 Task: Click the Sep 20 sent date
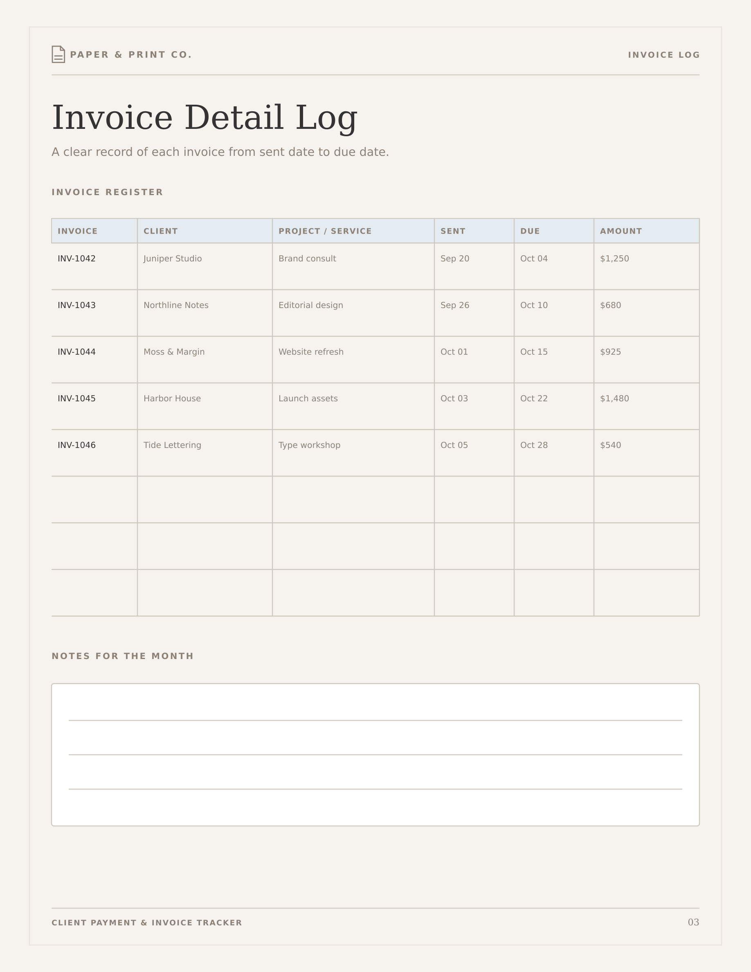(x=455, y=259)
